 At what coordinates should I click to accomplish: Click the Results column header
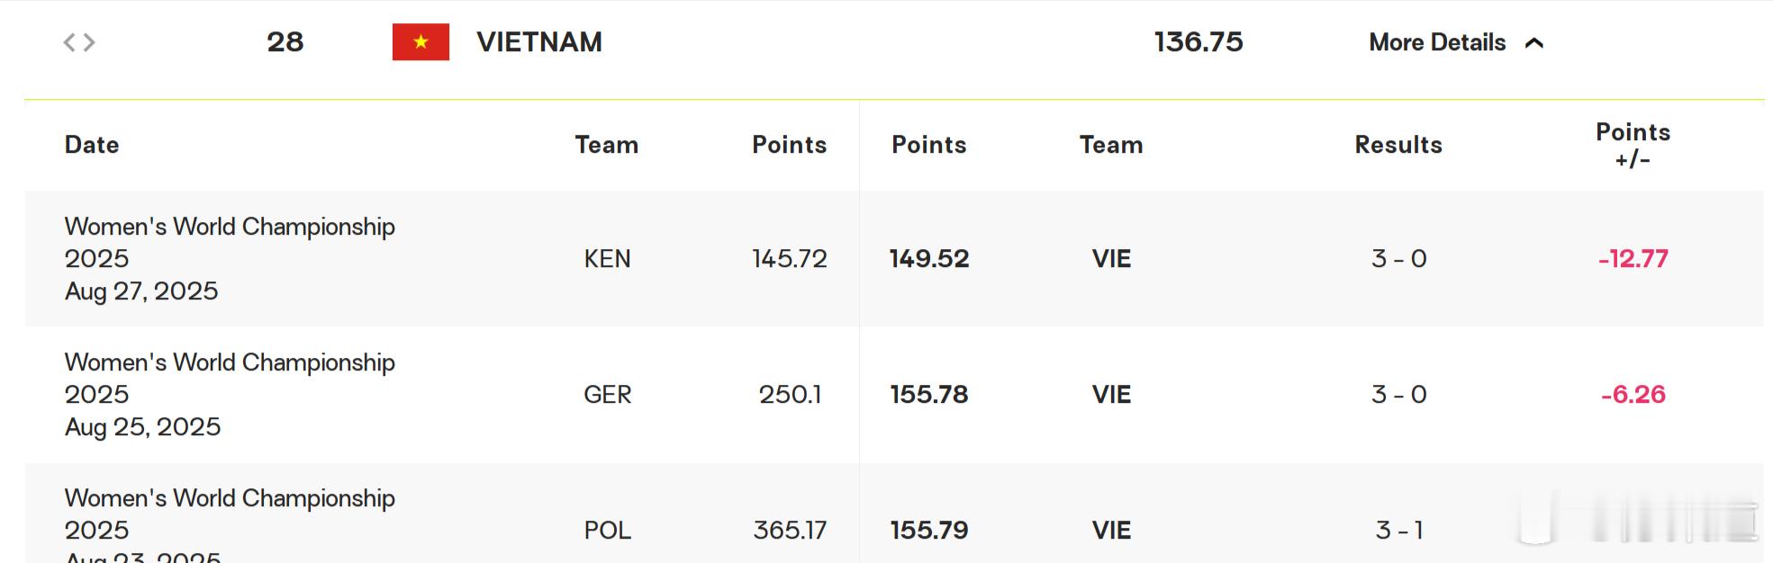pyautogui.click(x=1398, y=145)
